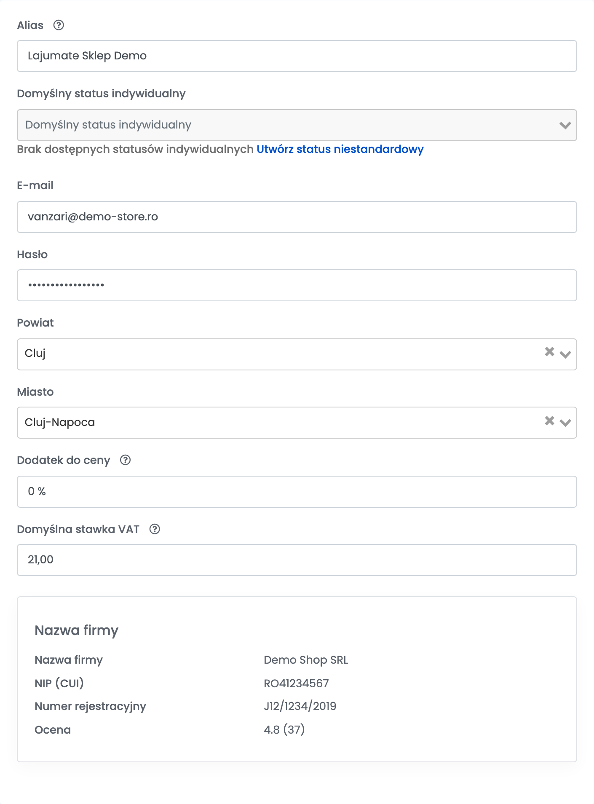Open the Domyślny status indywidualny dropdown
Viewport: 594px width, 804px height.
point(297,125)
